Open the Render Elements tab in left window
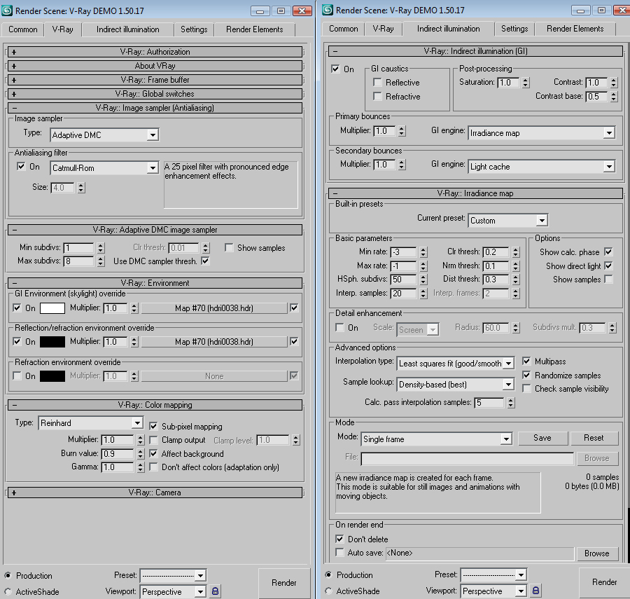The image size is (630, 599). [255, 29]
